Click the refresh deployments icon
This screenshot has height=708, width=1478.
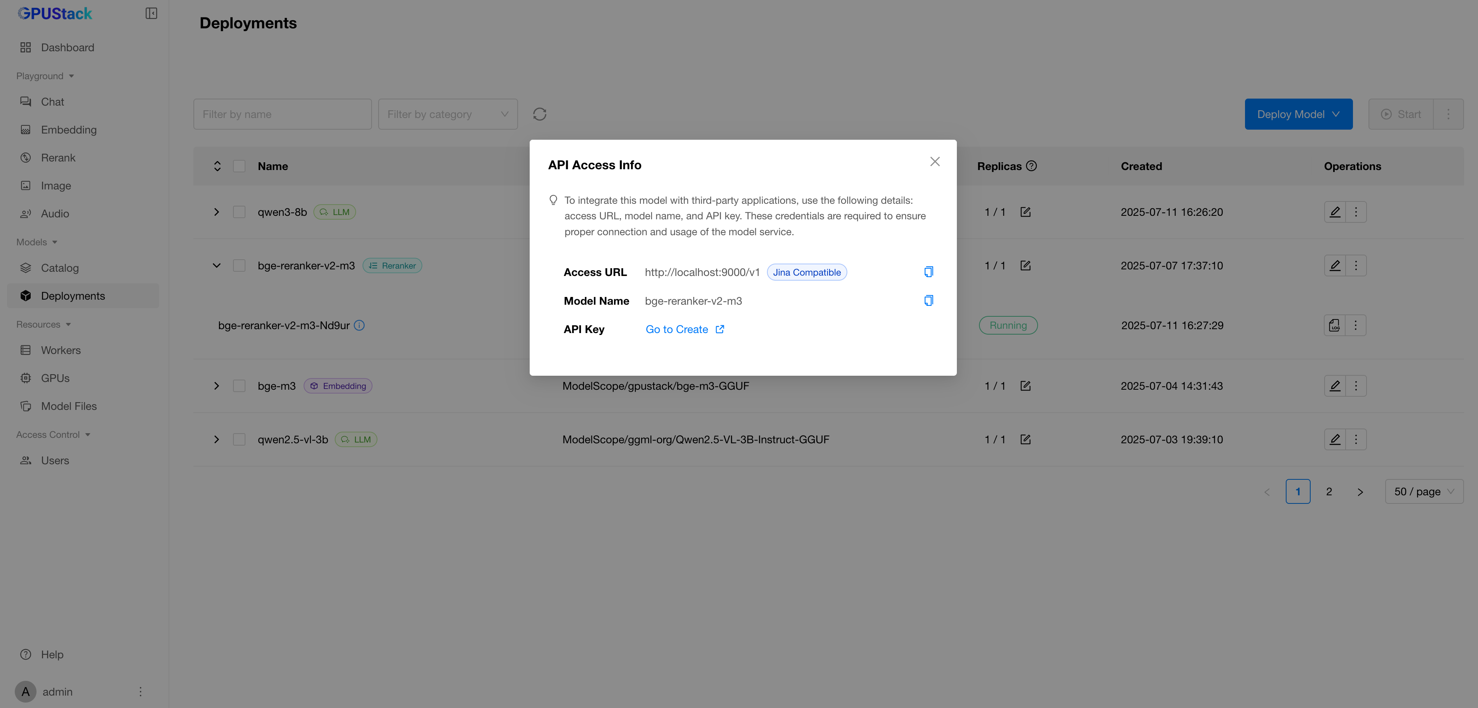coord(539,114)
